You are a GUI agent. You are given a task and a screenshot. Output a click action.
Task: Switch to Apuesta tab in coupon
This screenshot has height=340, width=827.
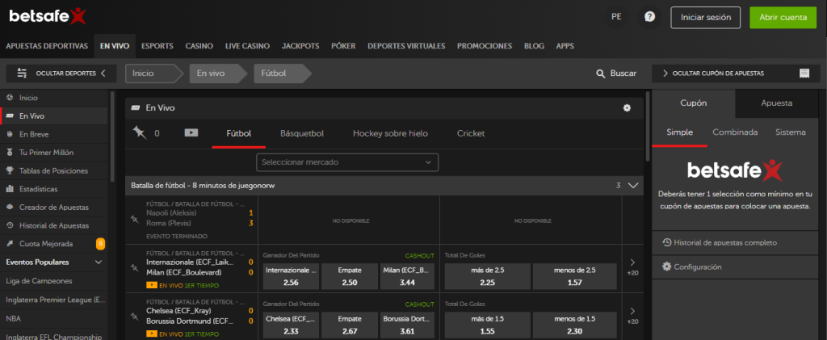pyautogui.click(x=777, y=103)
